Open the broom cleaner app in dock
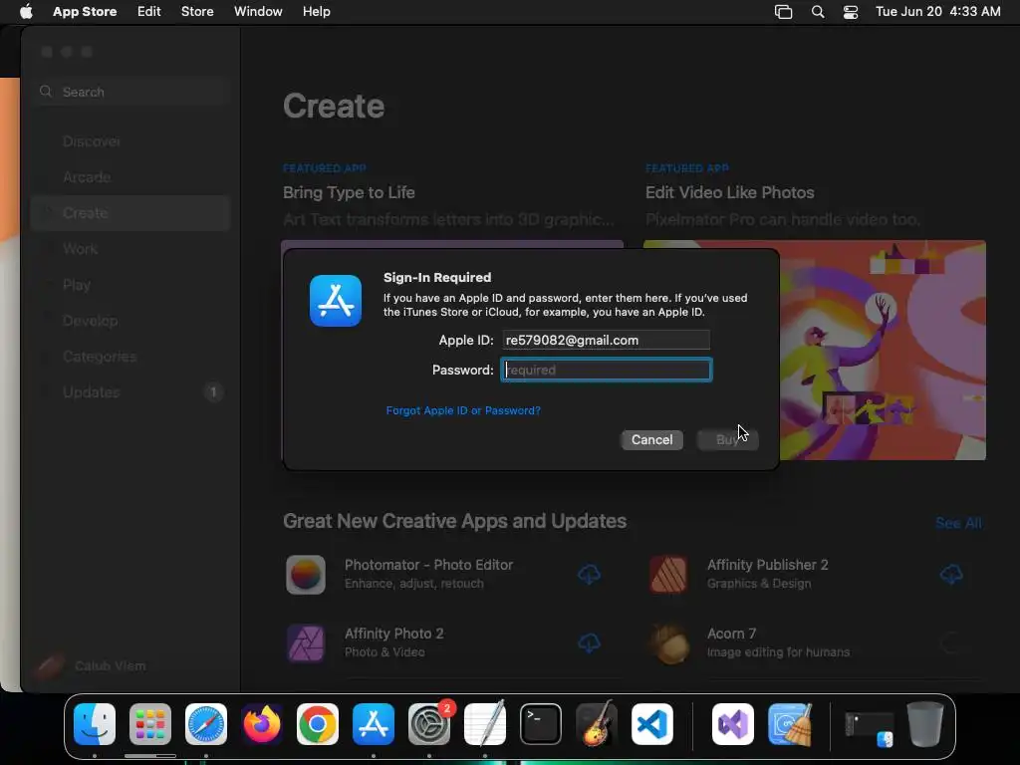 [789, 724]
